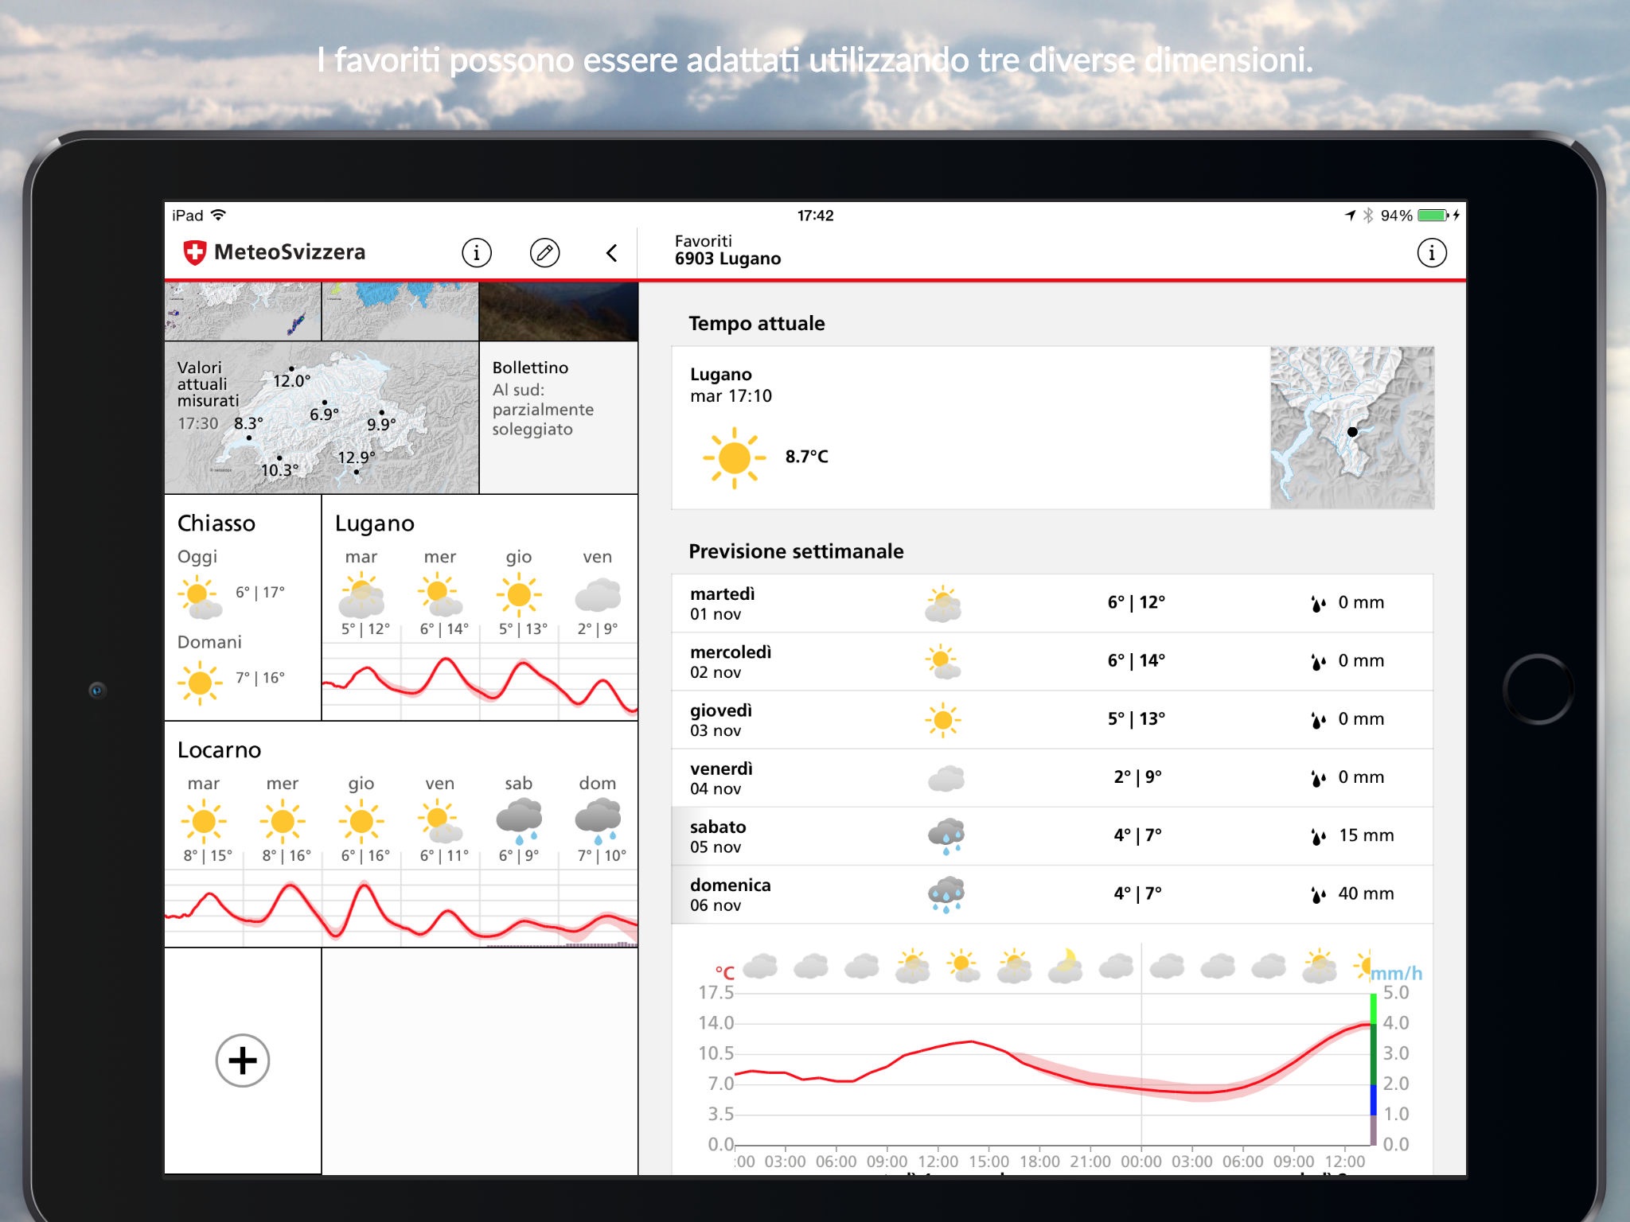Tap Lugano tile gio sunny icon
The height and width of the screenshot is (1222, 1630).
pos(519,594)
